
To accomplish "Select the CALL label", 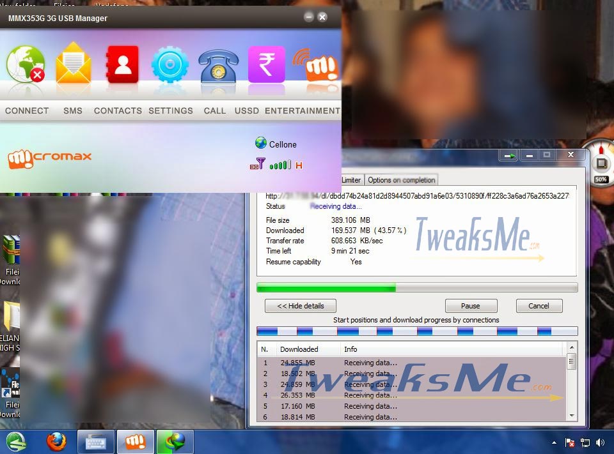I will click(x=215, y=110).
